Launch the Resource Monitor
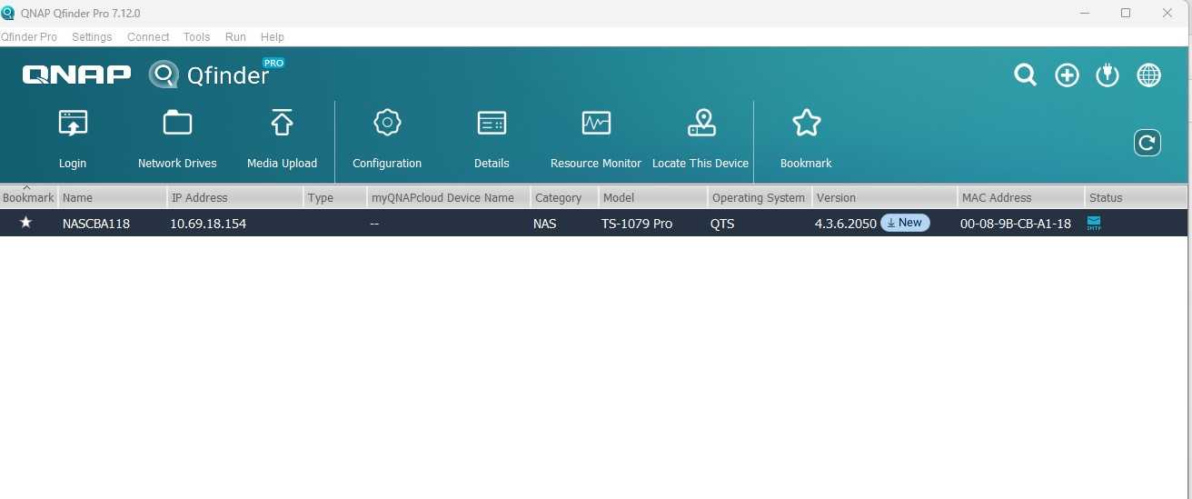The height and width of the screenshot is (499, 1192). pyautogui.click(x=596, y=123)
